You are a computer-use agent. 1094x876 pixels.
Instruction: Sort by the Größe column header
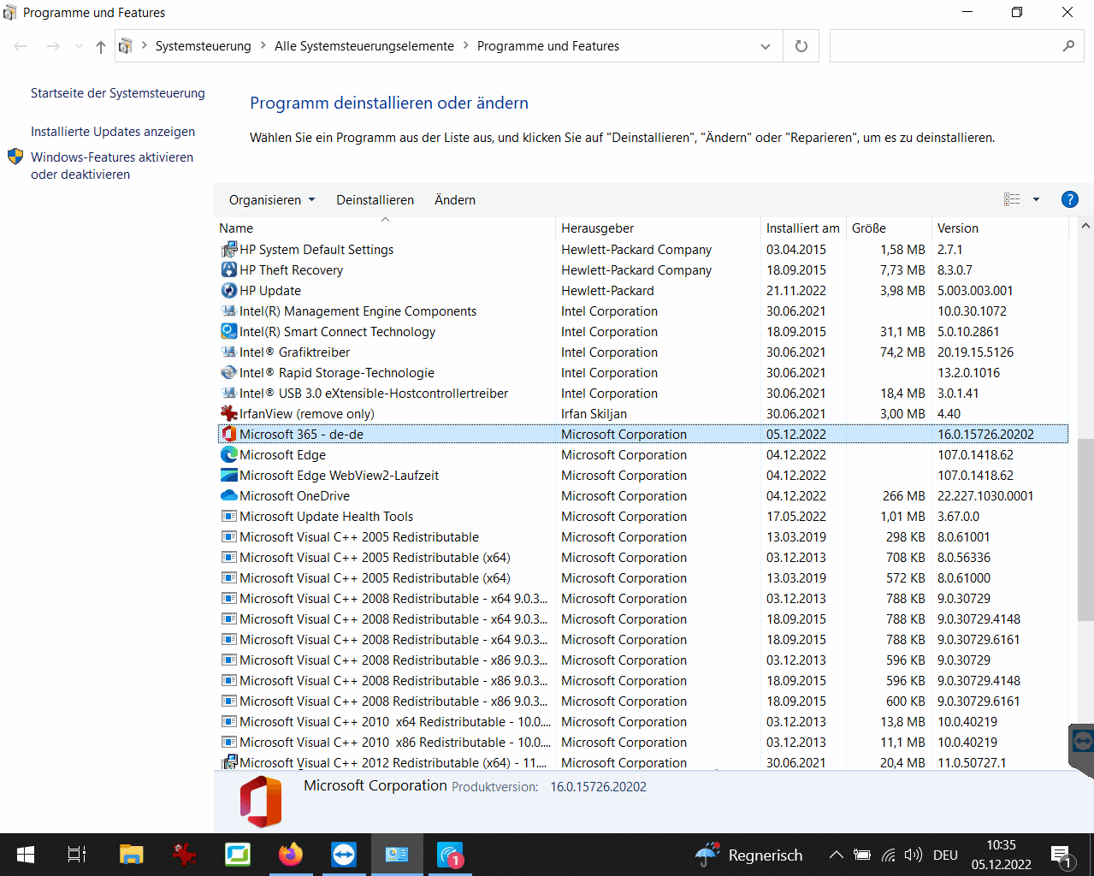(889, 228)
